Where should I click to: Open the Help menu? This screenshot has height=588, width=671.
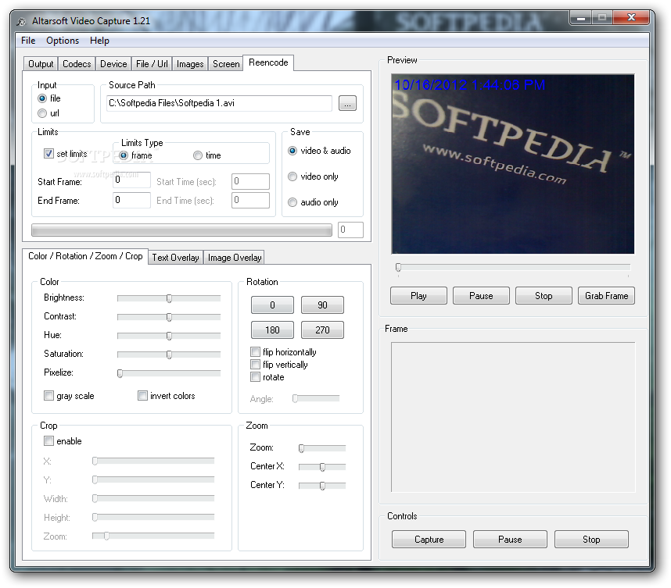pos(99,41)
